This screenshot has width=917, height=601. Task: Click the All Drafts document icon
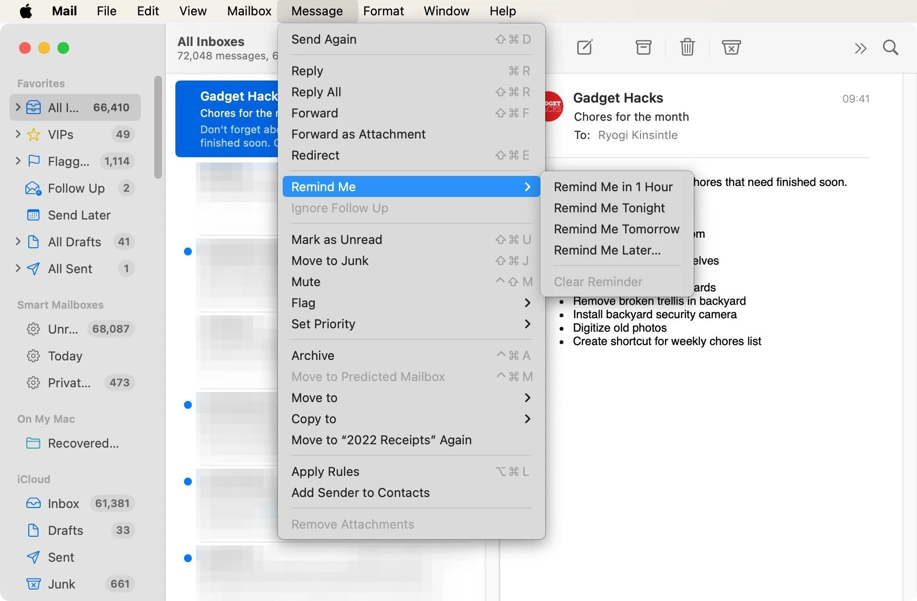point(33,242)
